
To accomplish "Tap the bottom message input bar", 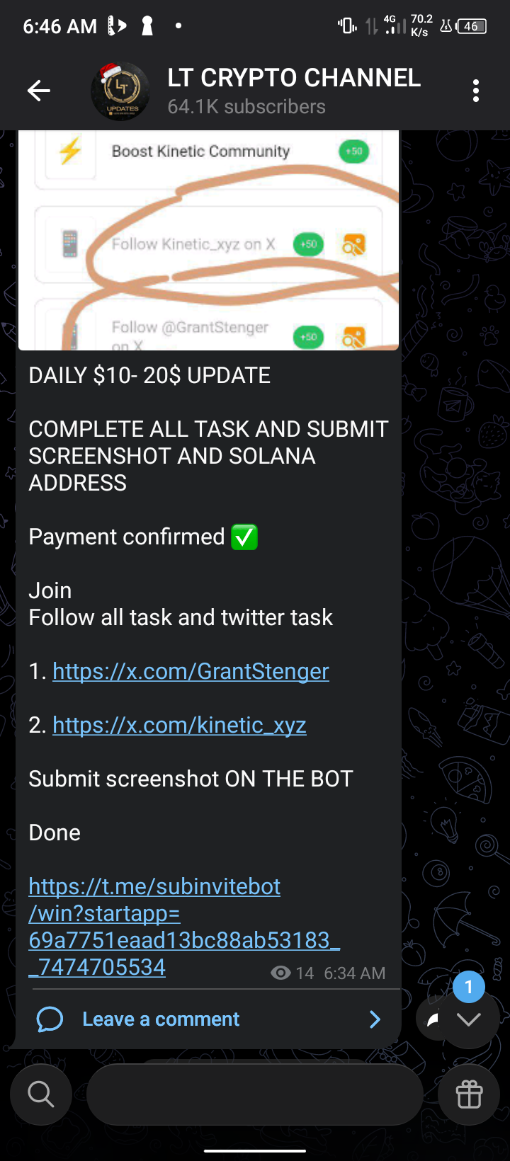I will pyautogui.click(x=255, y=1094).
